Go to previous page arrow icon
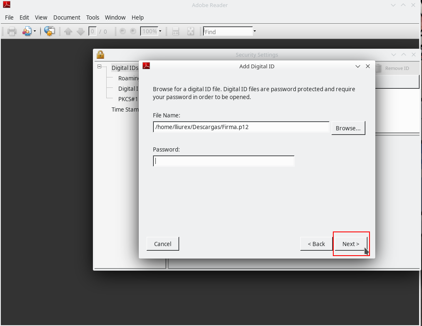422x326 pixels. [68, 31]
